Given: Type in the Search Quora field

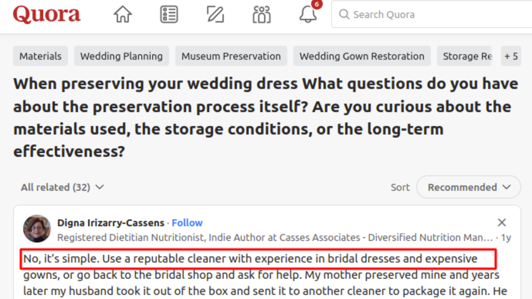Looking at the screenshot, I should point(432,15).
